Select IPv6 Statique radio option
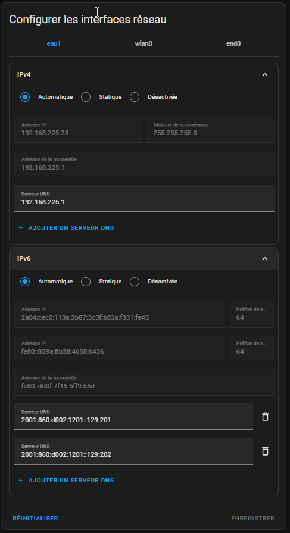 coord(86,282)
